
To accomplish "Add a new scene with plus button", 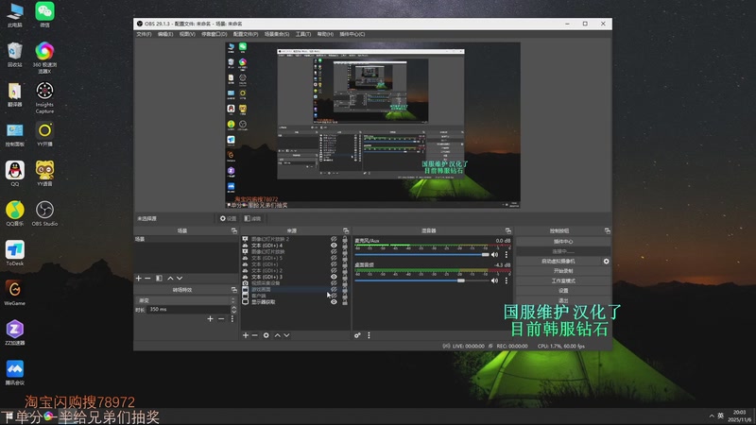I will pyautogui.click(x=139, y=279).
